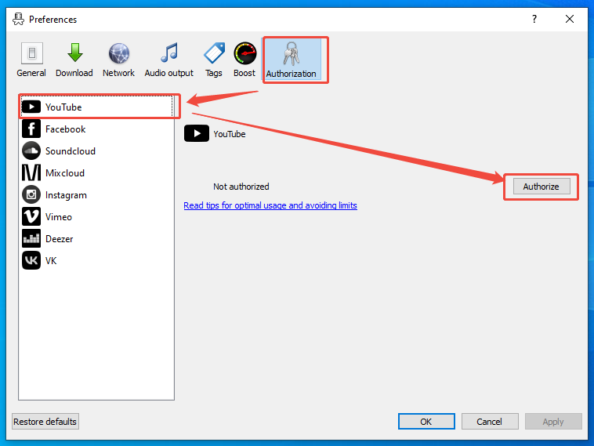594x446 pixels.
Task: Open the Download preferences green arrow icon
Action: (x=74, y=53)
